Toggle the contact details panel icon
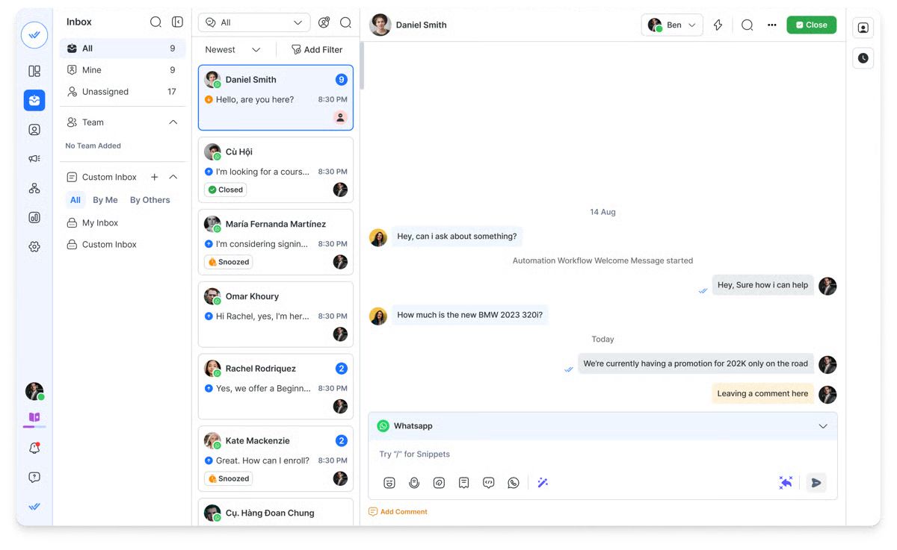897x550 pixels. (x=863, y=28)
